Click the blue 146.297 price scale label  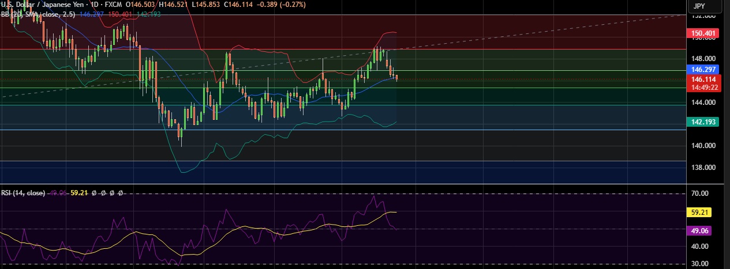coord(703,69)
